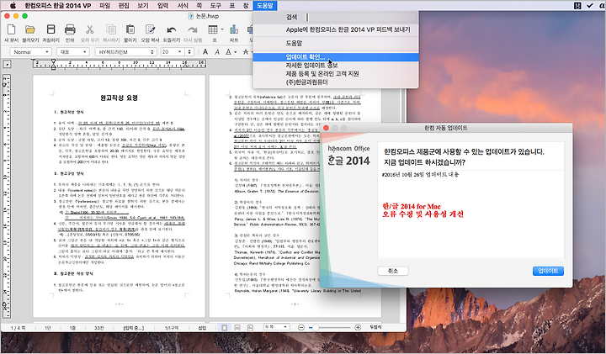The image size is (606, 354).
Task: Expand the Table icon dropdown arrow
Action: 222,29
